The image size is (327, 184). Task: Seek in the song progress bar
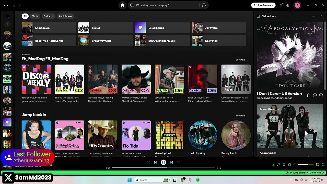tap(163, 168)
